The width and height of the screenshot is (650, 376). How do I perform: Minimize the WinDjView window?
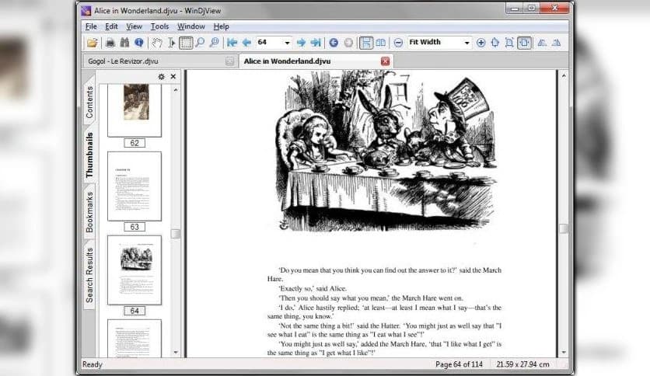pos(515,9)
